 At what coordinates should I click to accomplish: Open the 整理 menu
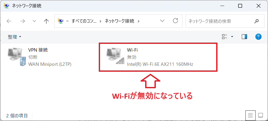point(14,37)
